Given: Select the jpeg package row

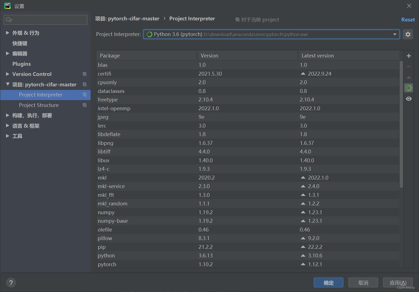Looking at the screenshot, I should click(248, 117).
